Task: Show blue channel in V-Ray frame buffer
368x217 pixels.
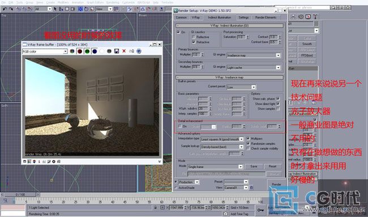Action: click(x=95, y=51)
